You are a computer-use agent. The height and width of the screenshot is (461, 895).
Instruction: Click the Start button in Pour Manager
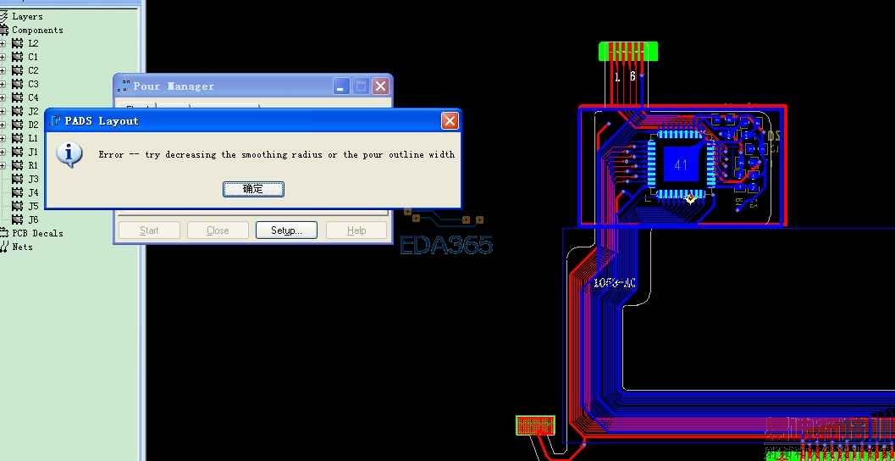[x=149, y=230]
